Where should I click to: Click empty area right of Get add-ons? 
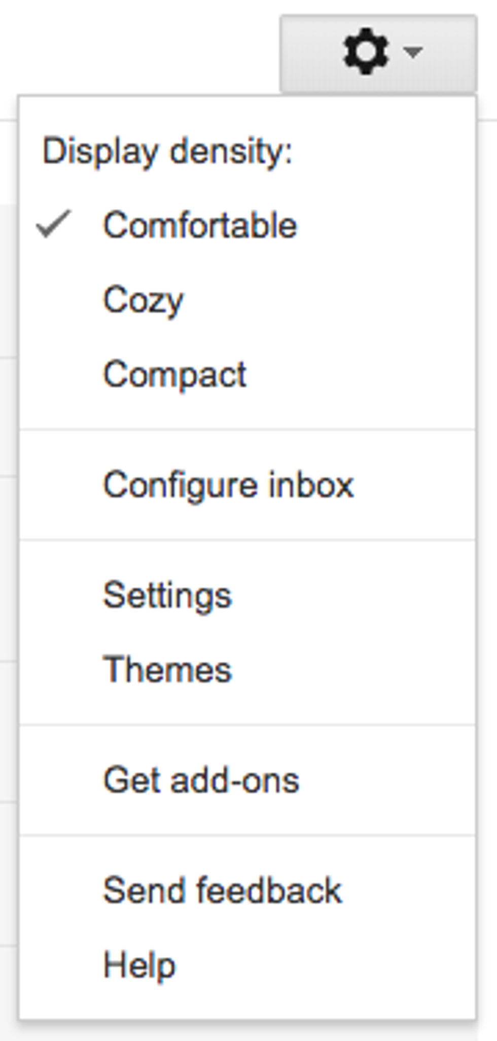click(385, 780)
